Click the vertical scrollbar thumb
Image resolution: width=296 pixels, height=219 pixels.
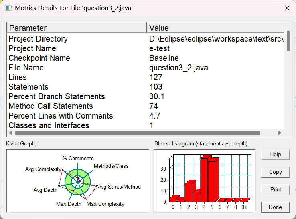click(x=288, y=41)
